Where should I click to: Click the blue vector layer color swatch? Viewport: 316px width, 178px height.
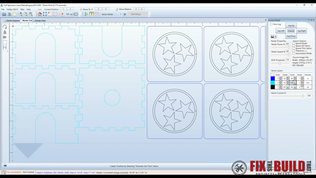pos(273,78)
